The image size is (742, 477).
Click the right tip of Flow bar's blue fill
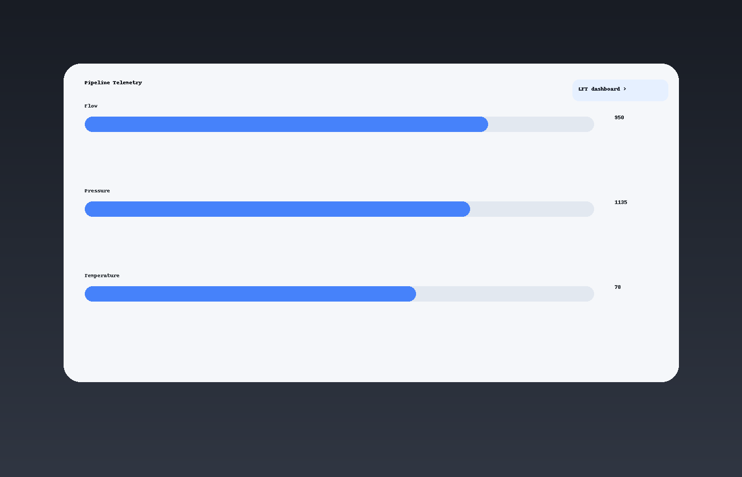484,124
